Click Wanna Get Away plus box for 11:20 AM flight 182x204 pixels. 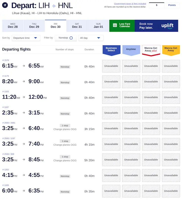pos(151,97)
